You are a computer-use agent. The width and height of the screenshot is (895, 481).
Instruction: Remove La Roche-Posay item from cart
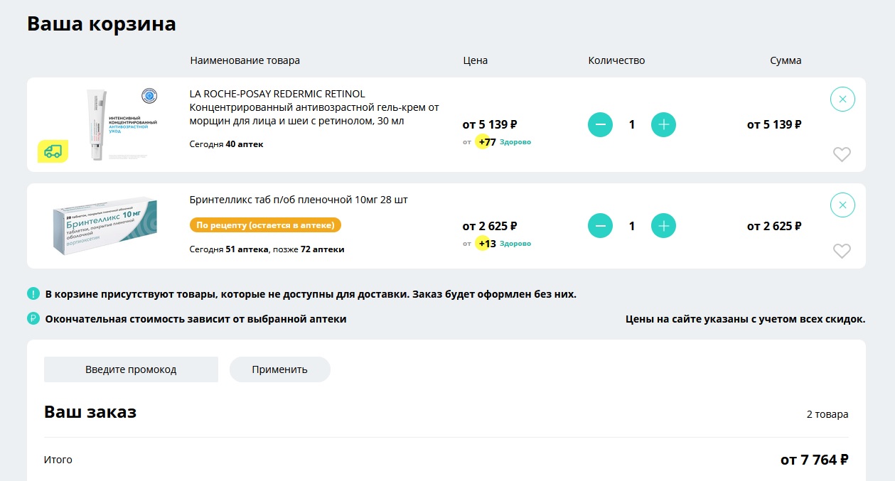coord(842,99)
